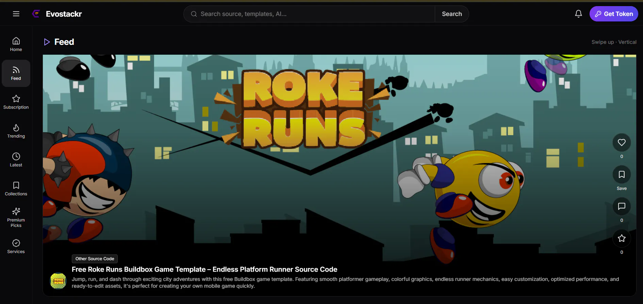This screenshot has width=643, height=304.
Task: Open Collections page
Action: pyautogui.click(x=16, y=189)
